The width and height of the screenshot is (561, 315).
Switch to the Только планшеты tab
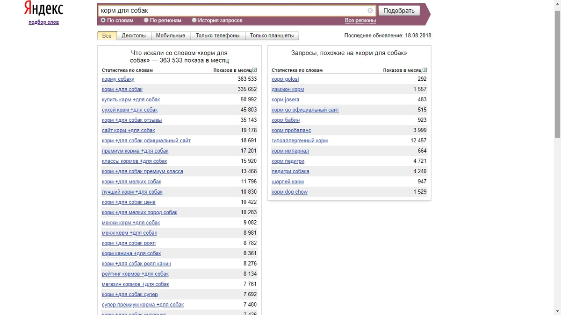272,35
